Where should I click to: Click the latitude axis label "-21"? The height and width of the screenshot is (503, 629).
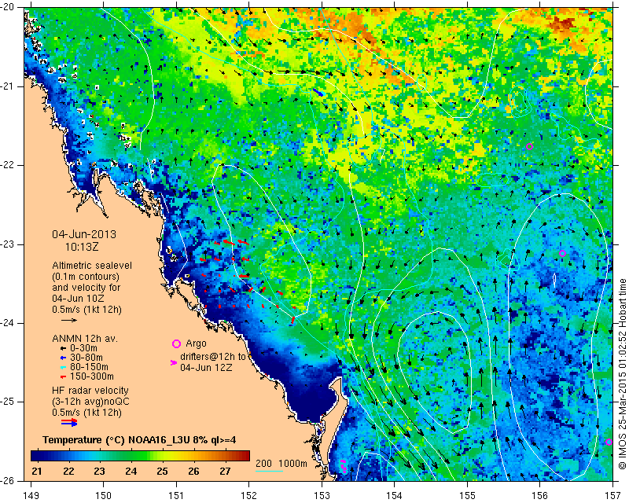coord(8,86)
